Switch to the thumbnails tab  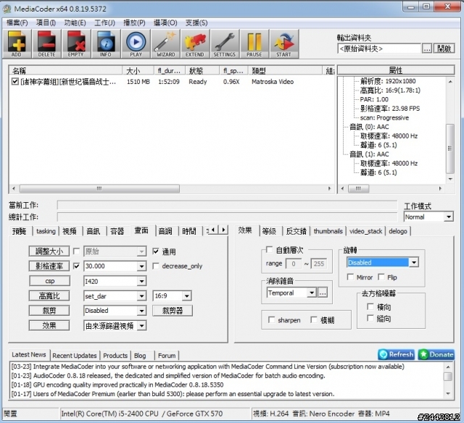328,231
